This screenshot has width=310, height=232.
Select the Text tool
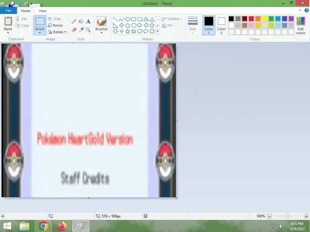(x=88, y=21)
